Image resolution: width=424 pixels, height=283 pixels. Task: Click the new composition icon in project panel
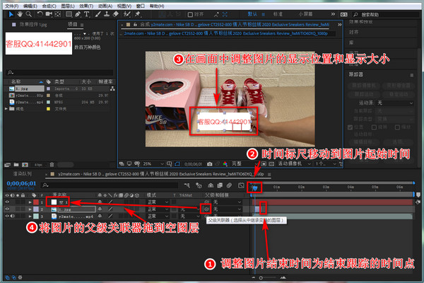pyautogui.click(x=25, y=165)
